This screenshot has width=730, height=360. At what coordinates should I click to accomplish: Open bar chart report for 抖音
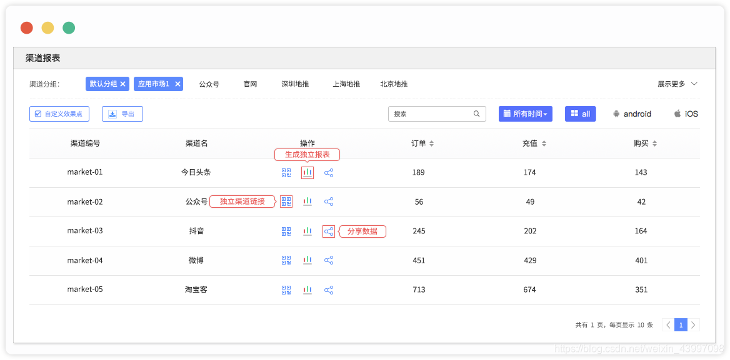pos(307,231)
